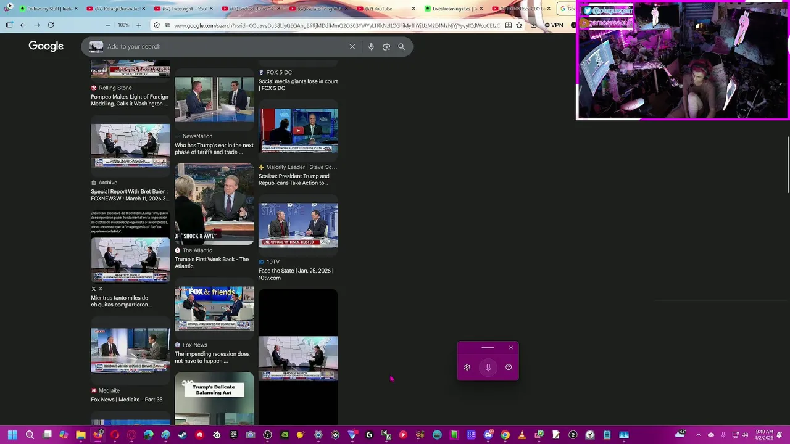Select 'Trump's Delicate Balancing Act' thumbnail
This screenshot has height=444, width=790.
pos(214,398)
